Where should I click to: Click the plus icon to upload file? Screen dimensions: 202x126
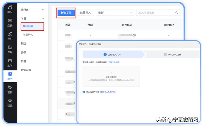point(111,73)
